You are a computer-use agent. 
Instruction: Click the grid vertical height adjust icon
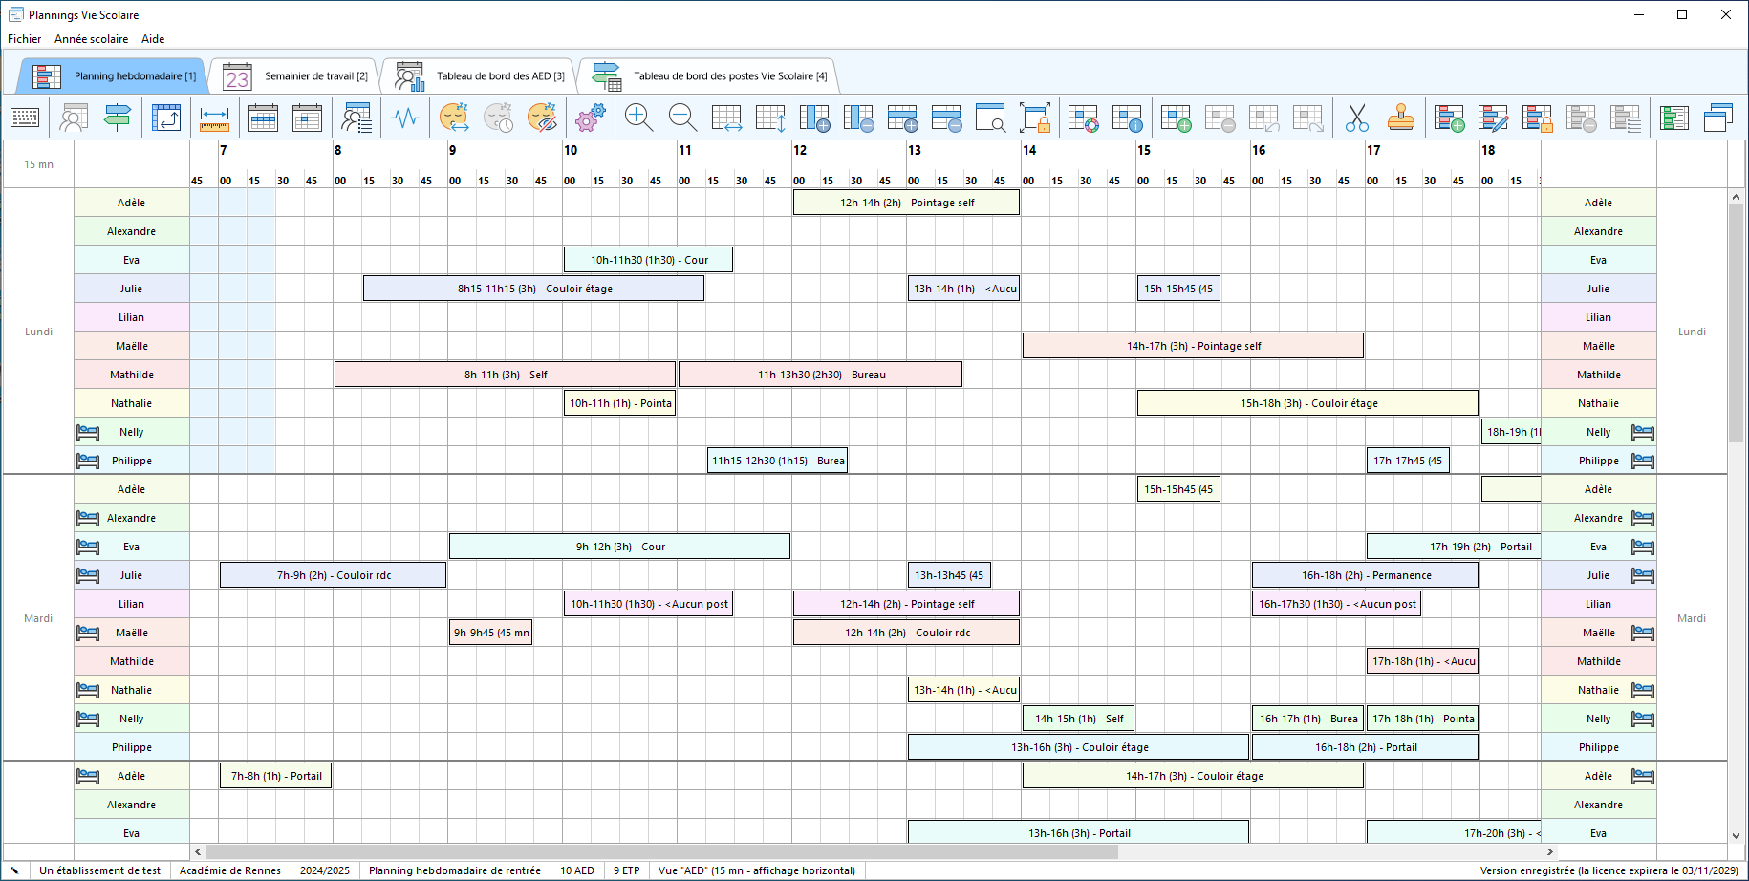point(770,118)
